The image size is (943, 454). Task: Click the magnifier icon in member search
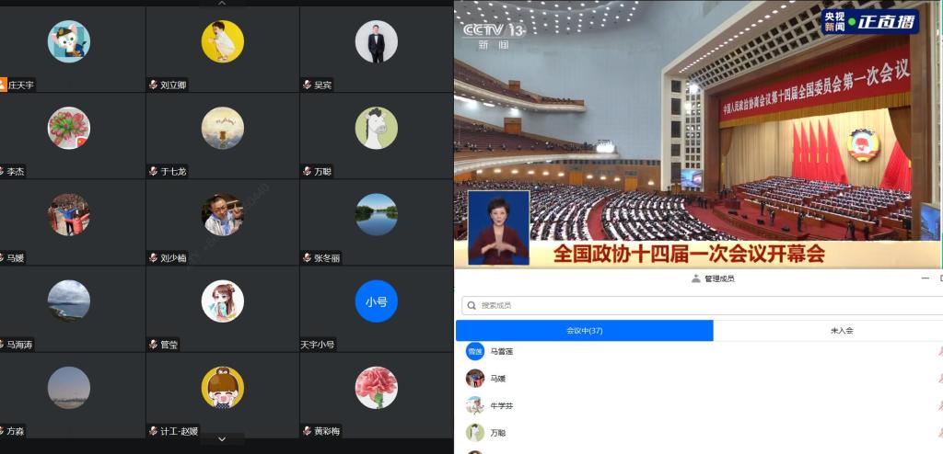[471, 305]
